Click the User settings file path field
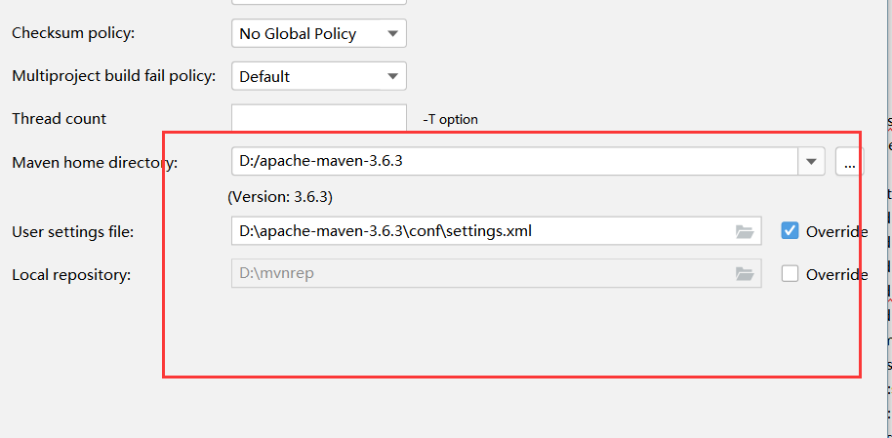This screenshot has height=438, width=892. 496,231
